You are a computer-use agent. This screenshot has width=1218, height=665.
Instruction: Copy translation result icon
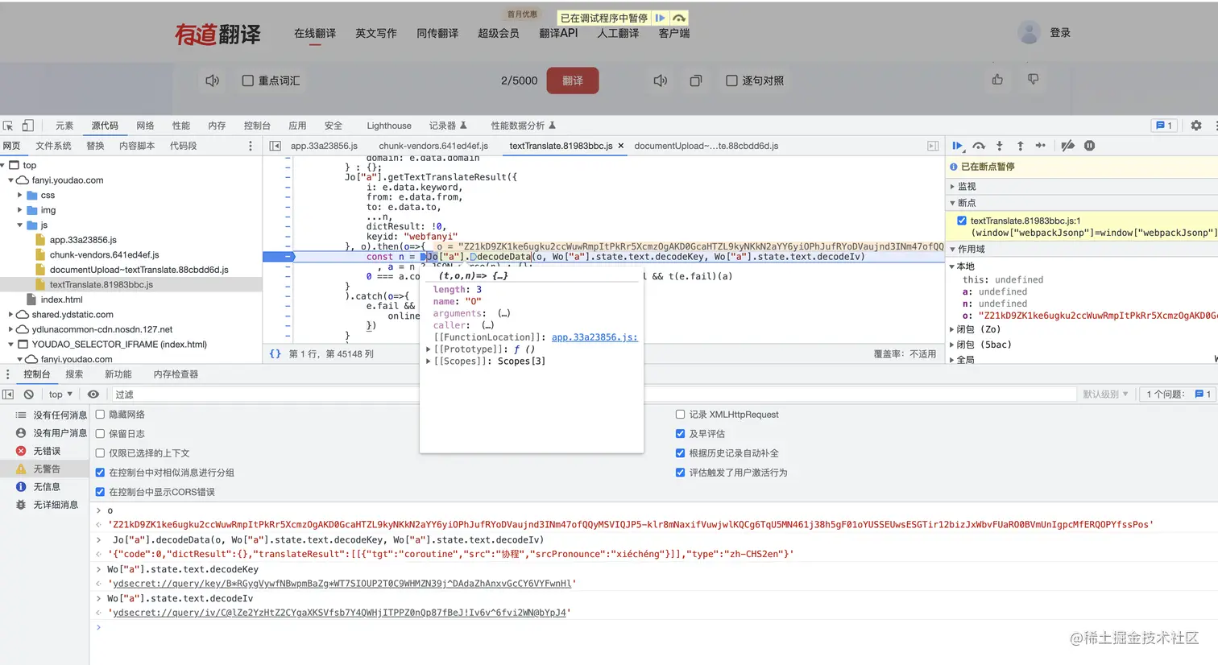696,81
